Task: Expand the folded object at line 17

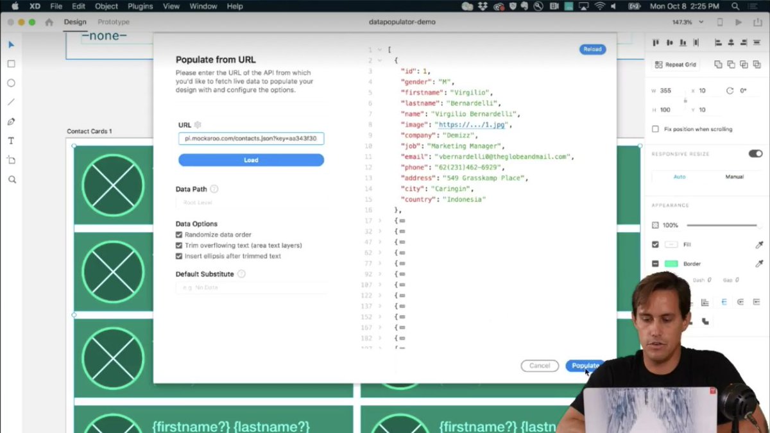Action: pos(380,221)
